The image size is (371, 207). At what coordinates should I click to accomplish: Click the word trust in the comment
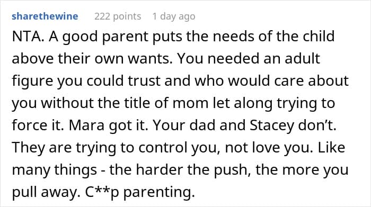click(144, 81)
